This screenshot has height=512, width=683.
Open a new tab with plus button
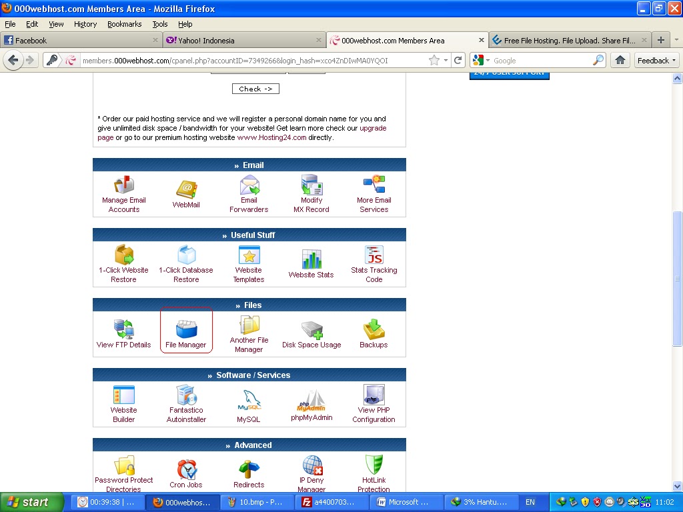point(661,40)
